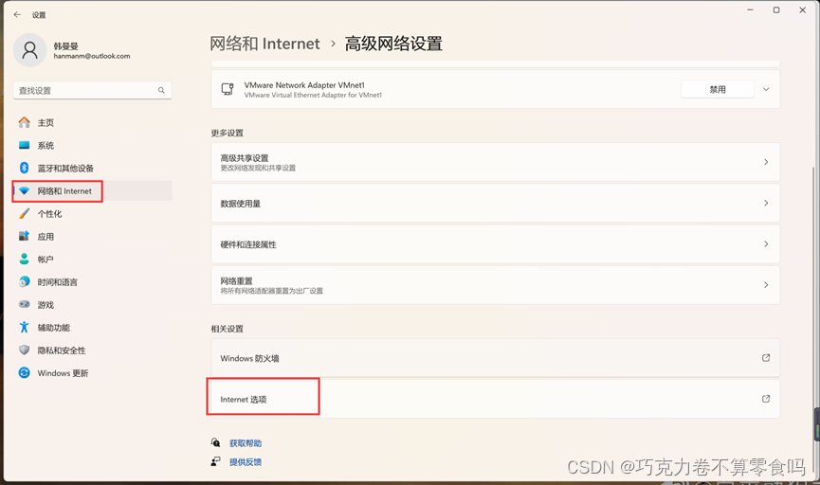Open the 提供反馈 link
The height and width of the screenshot is (485, 820).
pos(246,462)
